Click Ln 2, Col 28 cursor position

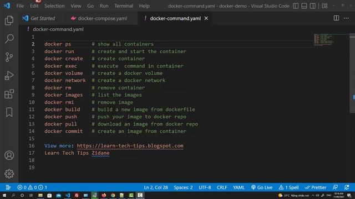click(x=156, y=187)
